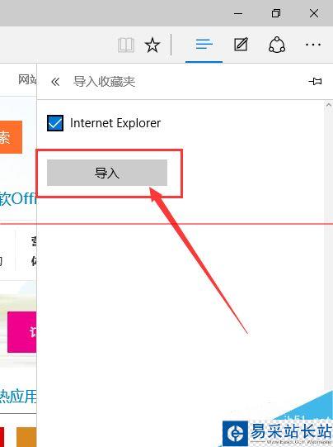
Task: Open the 热应用 link
Action: [18, 397]
